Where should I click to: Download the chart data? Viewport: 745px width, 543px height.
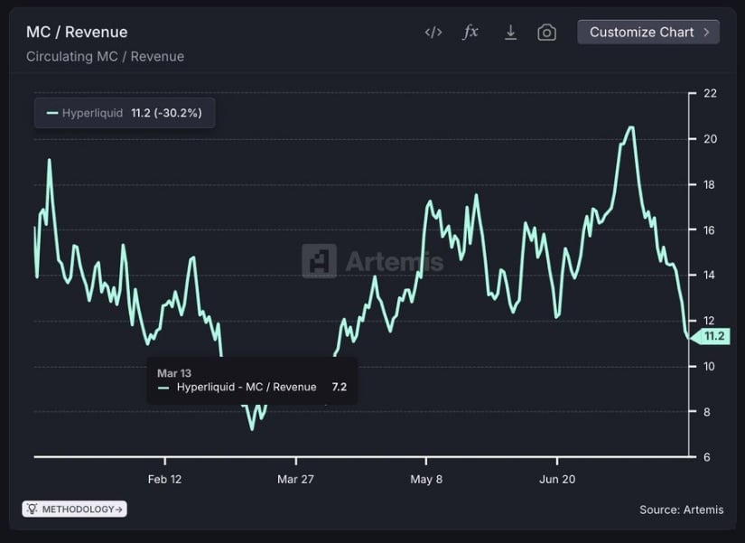click(510, 33)
